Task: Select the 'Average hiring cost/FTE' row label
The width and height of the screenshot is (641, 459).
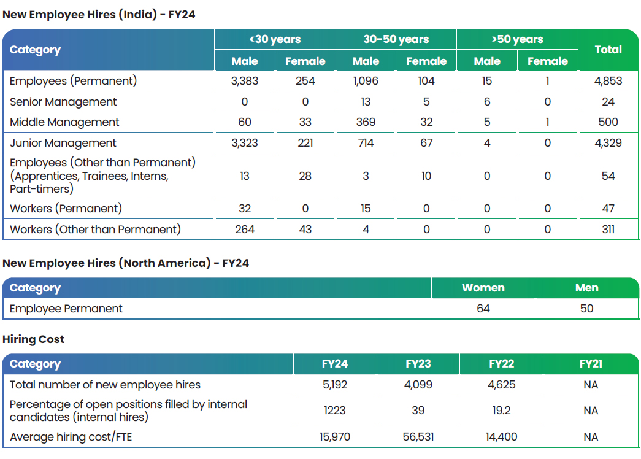Action: pyautogui.click(x=71, y=438)
